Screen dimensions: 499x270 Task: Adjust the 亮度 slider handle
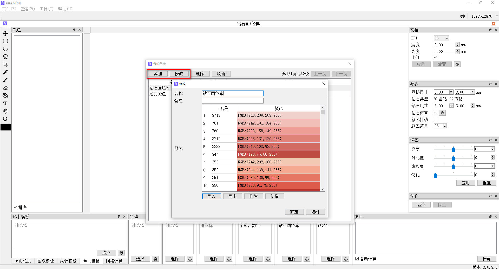click(x=453, y=150)
